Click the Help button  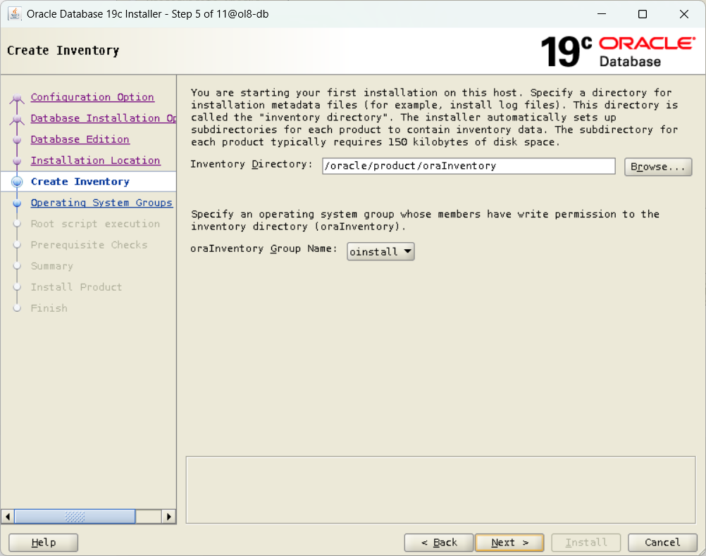pos(43,543)
